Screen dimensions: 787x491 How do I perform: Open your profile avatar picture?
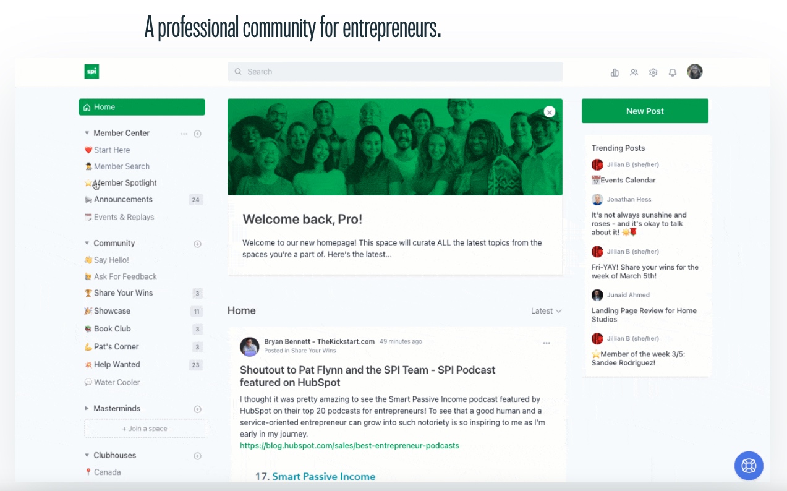point(694,72)
